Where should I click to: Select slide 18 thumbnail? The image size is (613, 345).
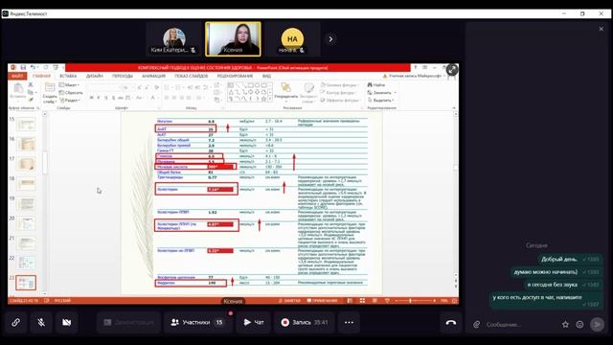tap(26, 184)
